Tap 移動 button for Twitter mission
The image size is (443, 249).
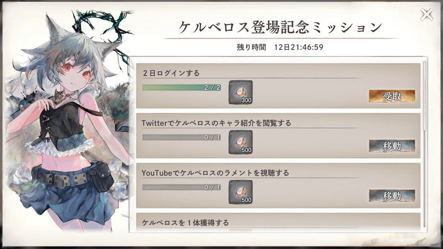[392, 146]
